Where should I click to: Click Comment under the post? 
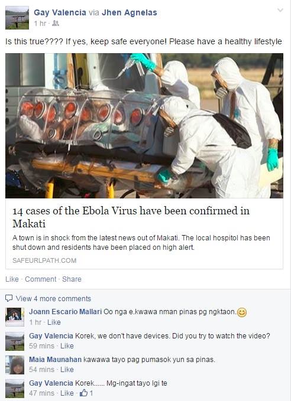[40, 279]
